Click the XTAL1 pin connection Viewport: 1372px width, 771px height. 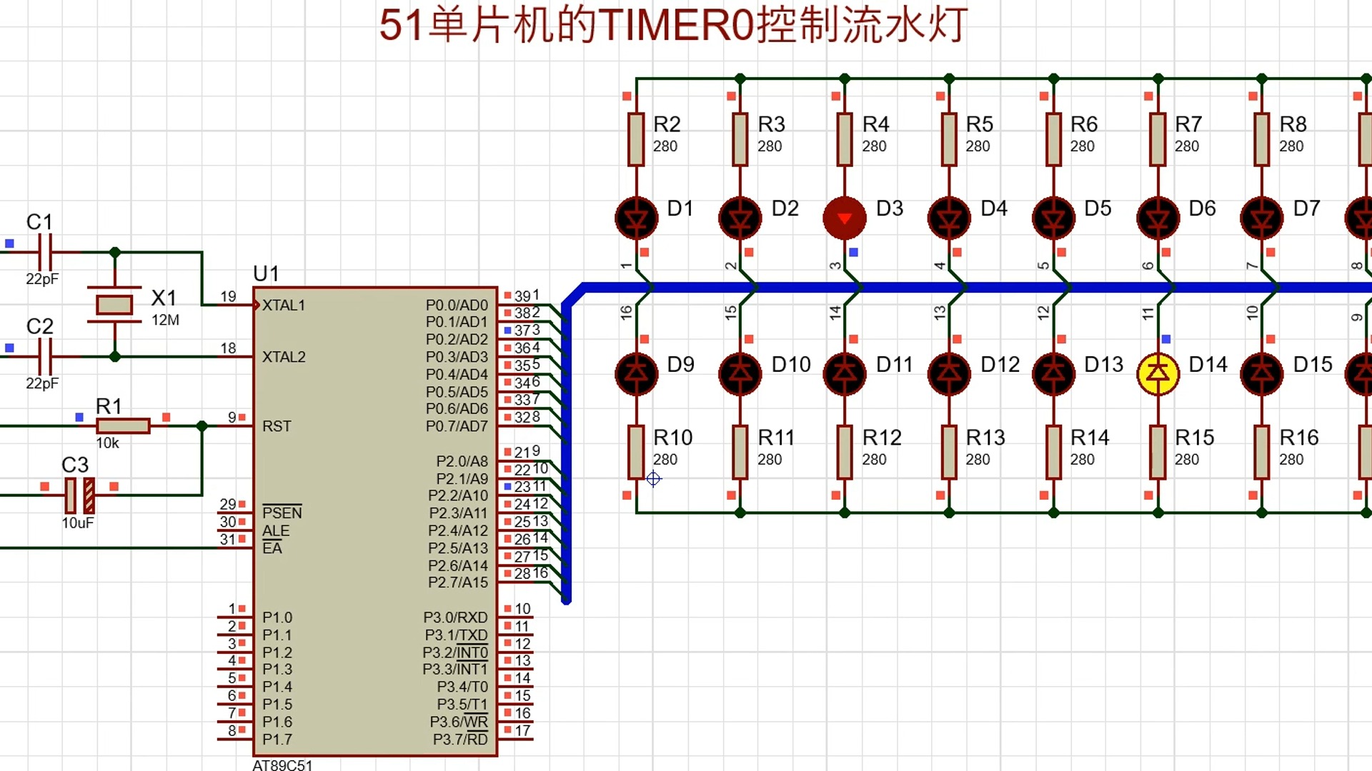click(282, 305)
